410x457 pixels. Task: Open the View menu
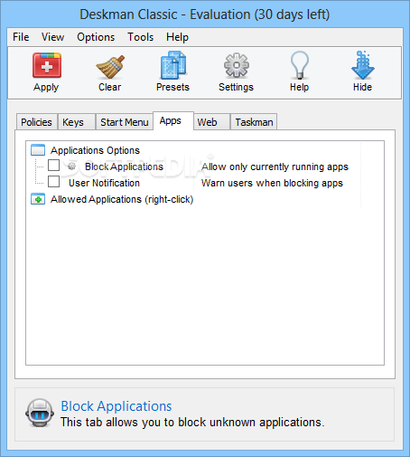(x=52, y=37)
